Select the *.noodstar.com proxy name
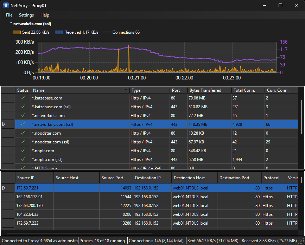The height and width of the screenshot is (245, 305). [x=46, y=133]
